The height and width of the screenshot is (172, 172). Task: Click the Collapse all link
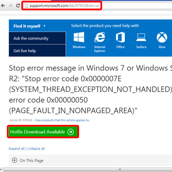[36, 149]
